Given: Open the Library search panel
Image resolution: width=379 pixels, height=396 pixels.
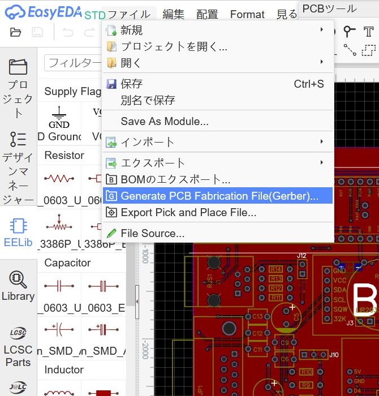Looking at the screenshot, I should (18, 286).
